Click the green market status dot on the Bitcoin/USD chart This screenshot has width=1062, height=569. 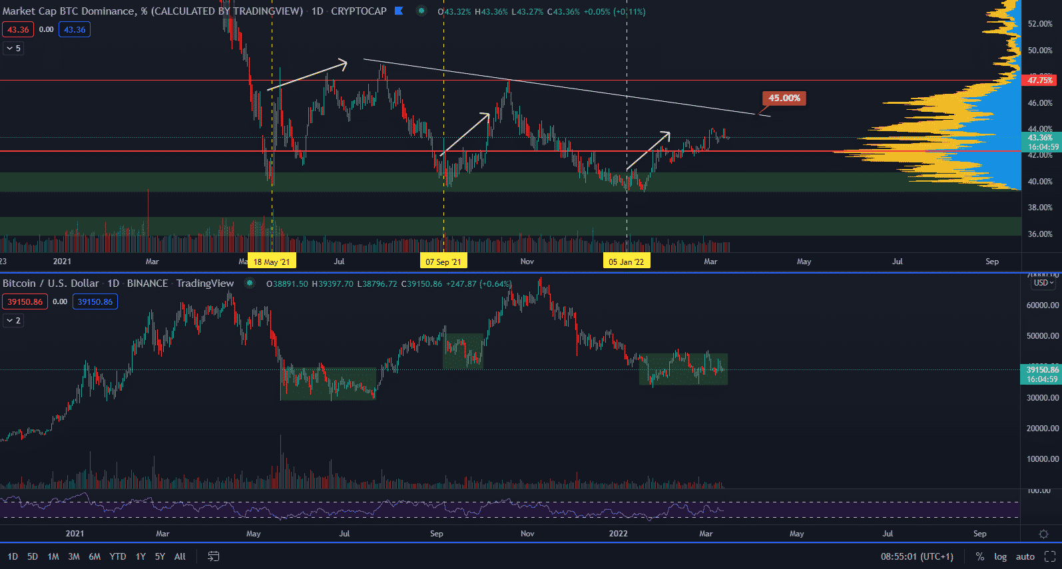(250, 283)
